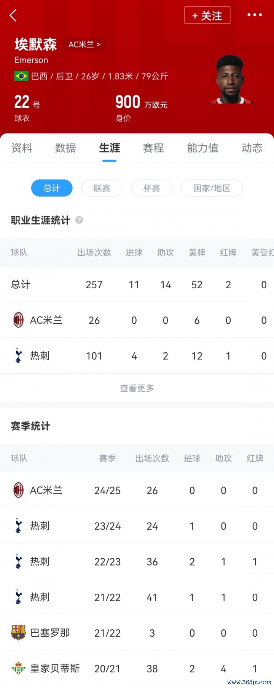Tap the back arrow icon
Image resolution: width=274 pixels, height=688 pixels.
point(13,16)
